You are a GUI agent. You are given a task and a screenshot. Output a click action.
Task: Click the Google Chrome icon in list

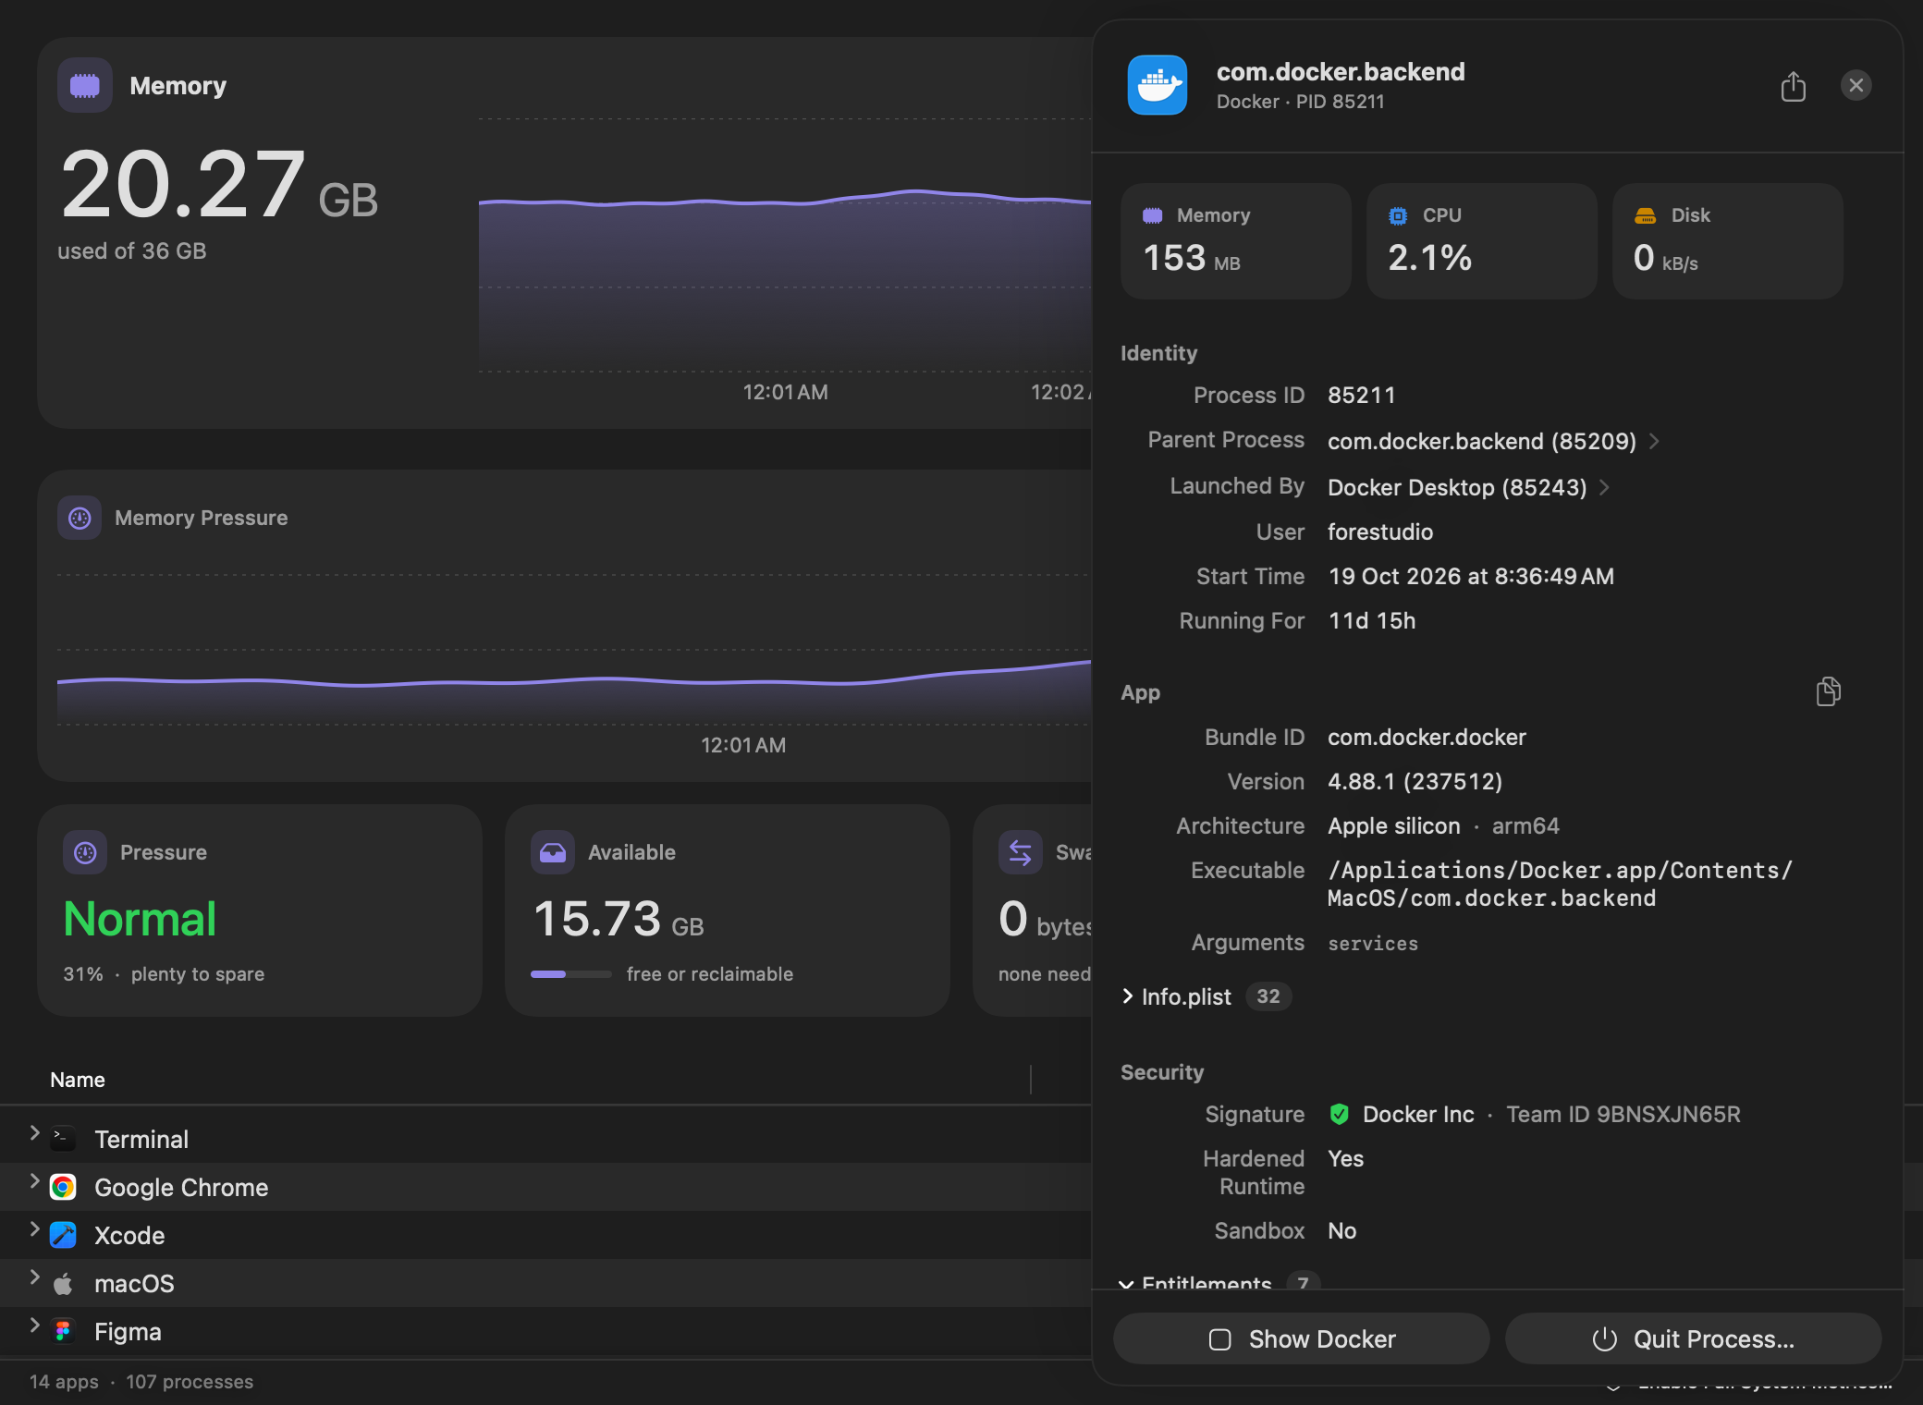(63, 1187)
